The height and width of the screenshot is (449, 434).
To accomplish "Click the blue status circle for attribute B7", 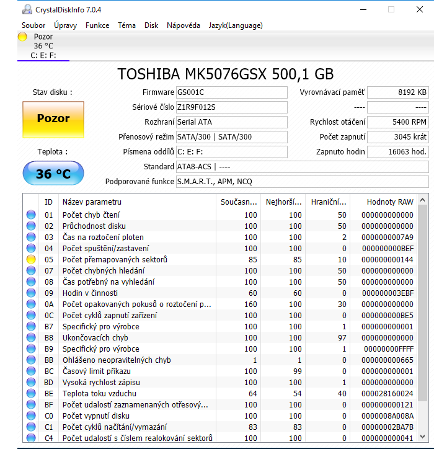I will tap(31, 326).
